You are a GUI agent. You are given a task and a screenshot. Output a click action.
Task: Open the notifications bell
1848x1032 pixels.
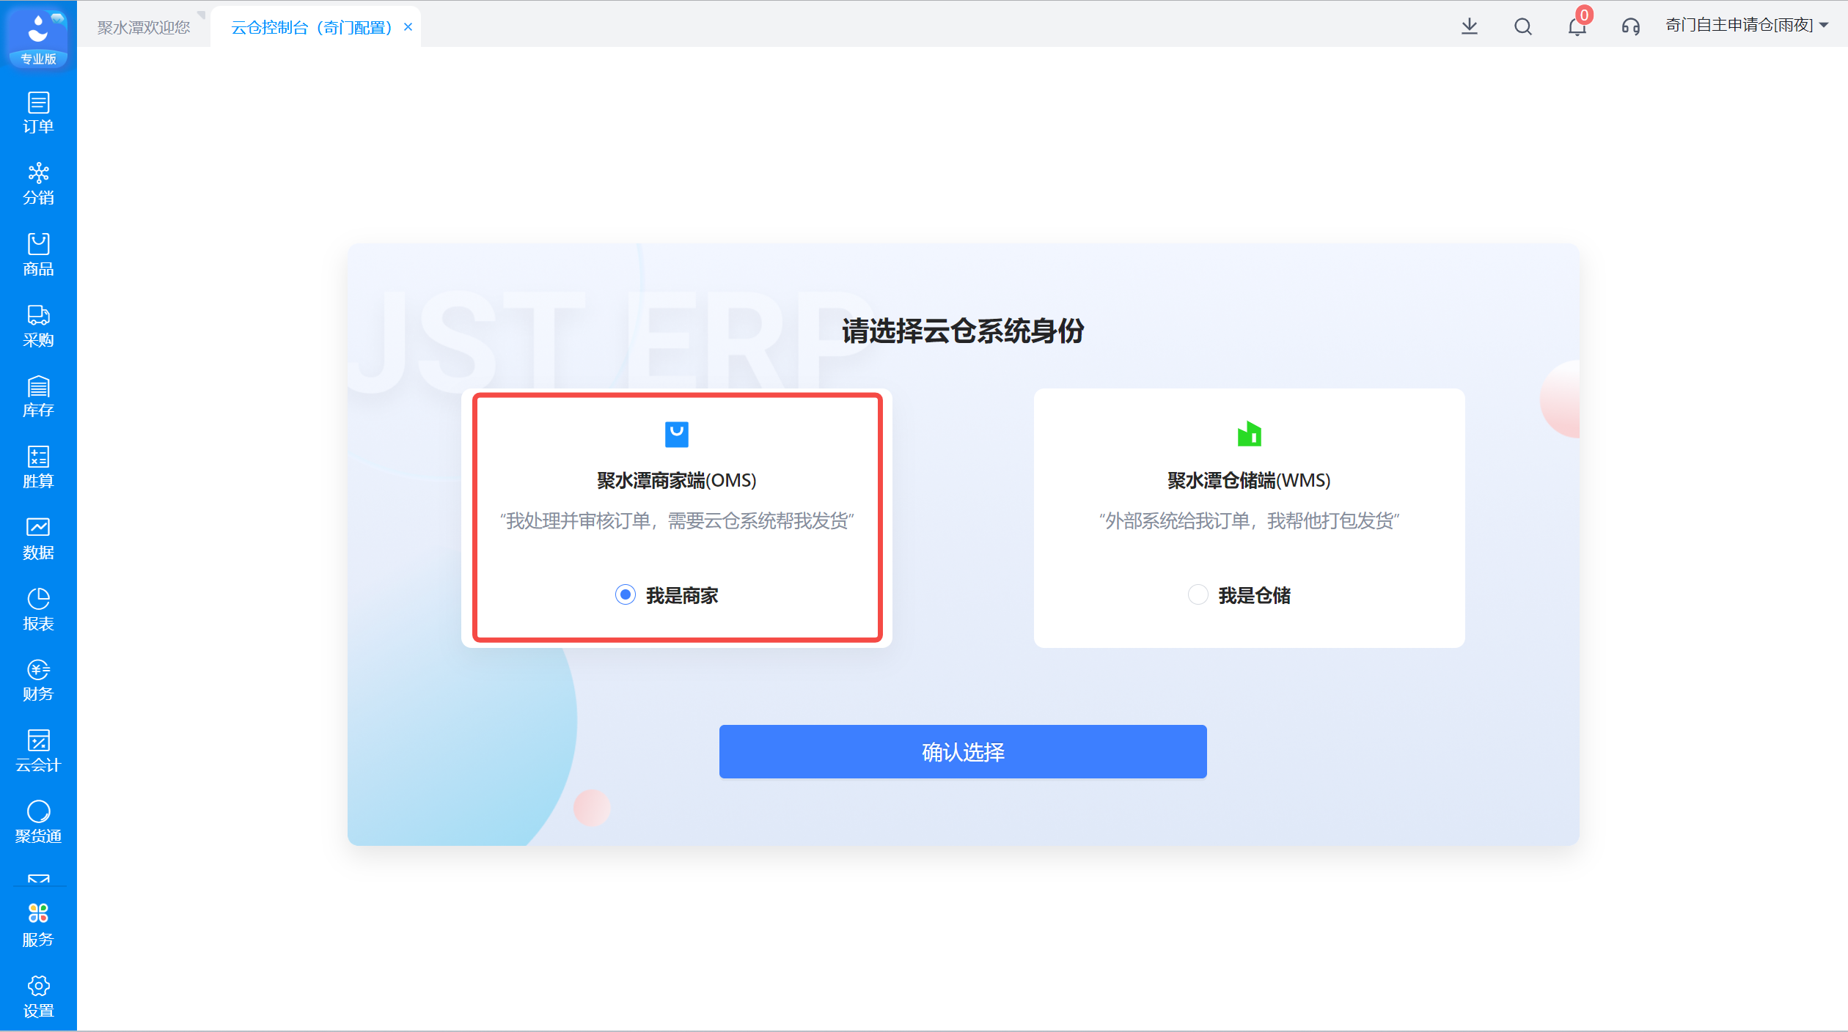coord(1577,26)
